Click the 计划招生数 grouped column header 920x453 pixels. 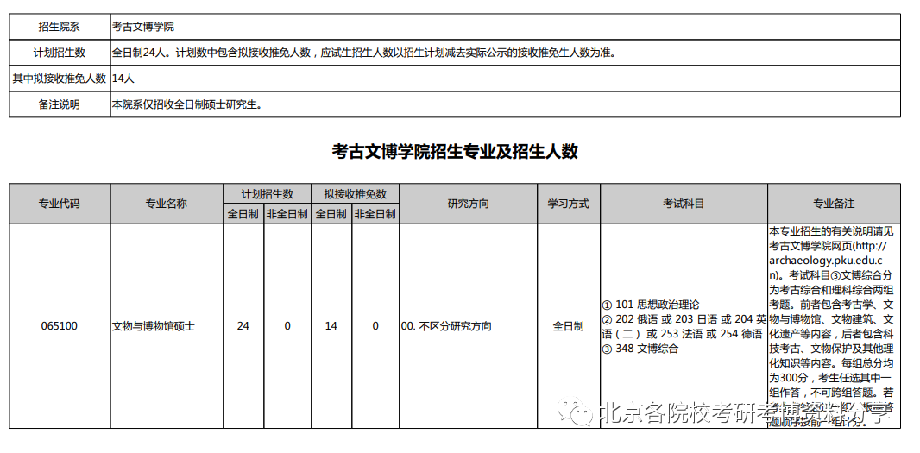267,193
